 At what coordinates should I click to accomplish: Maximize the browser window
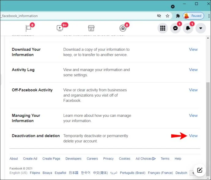click(196, 4)
